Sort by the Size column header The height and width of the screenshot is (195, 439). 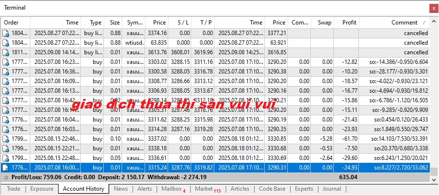[x=113, y=23]
